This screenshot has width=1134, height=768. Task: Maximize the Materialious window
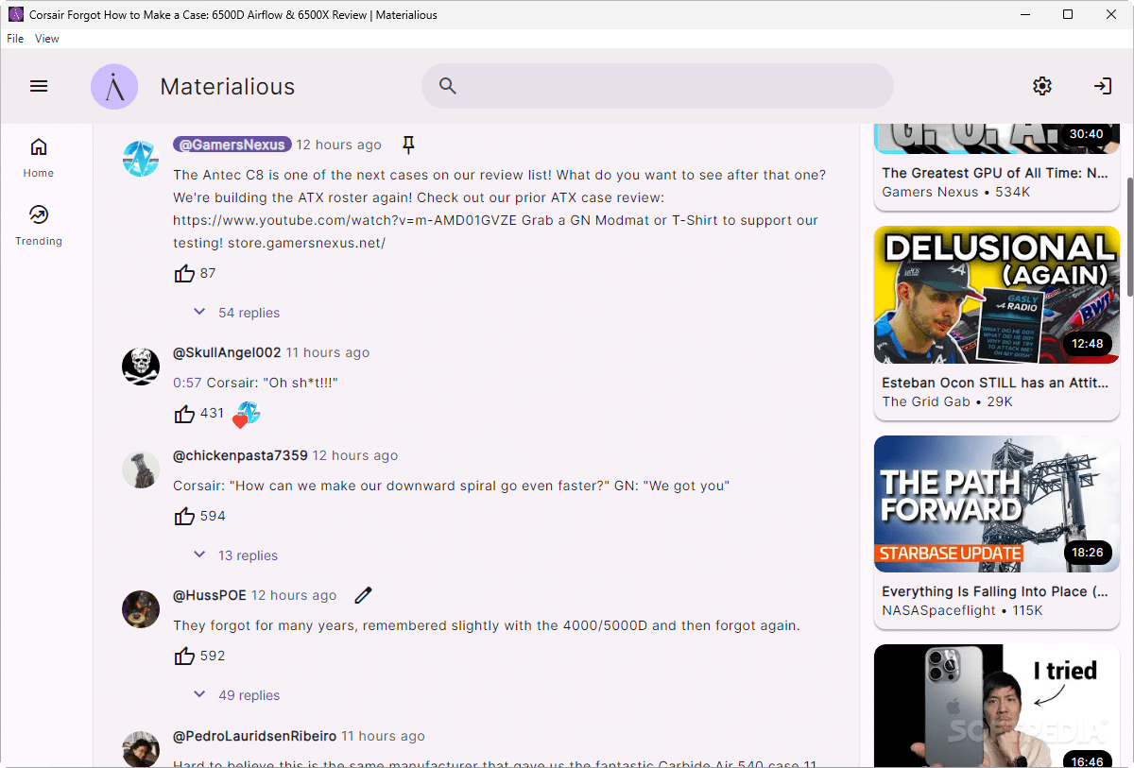(1068, 14)
